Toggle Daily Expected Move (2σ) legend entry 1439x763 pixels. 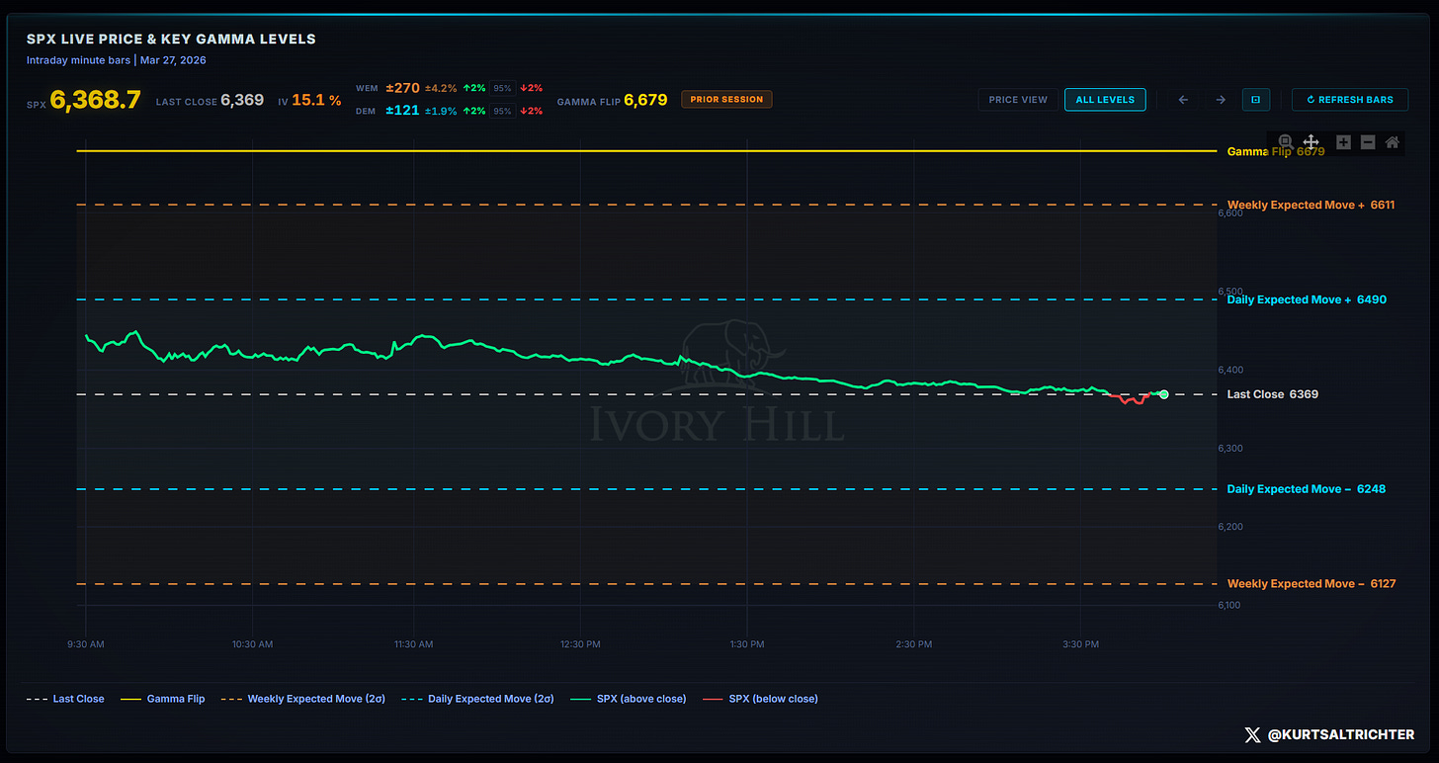coord(478,699)
